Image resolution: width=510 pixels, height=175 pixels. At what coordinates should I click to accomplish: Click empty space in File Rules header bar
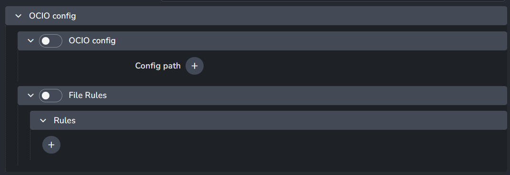tap(306, 95)
